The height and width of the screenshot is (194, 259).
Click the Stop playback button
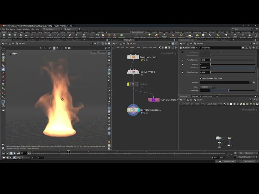(x=11, y=153)
